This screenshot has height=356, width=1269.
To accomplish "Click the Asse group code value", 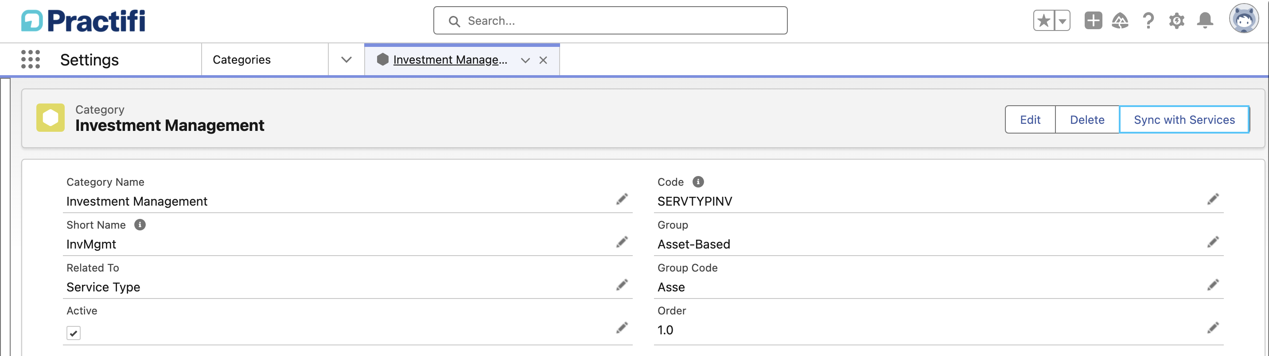I will (671, 287).
